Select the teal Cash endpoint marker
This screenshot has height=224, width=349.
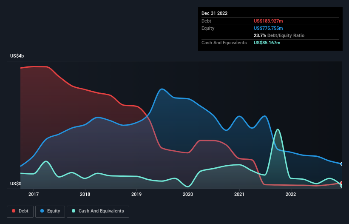(342, 186)
